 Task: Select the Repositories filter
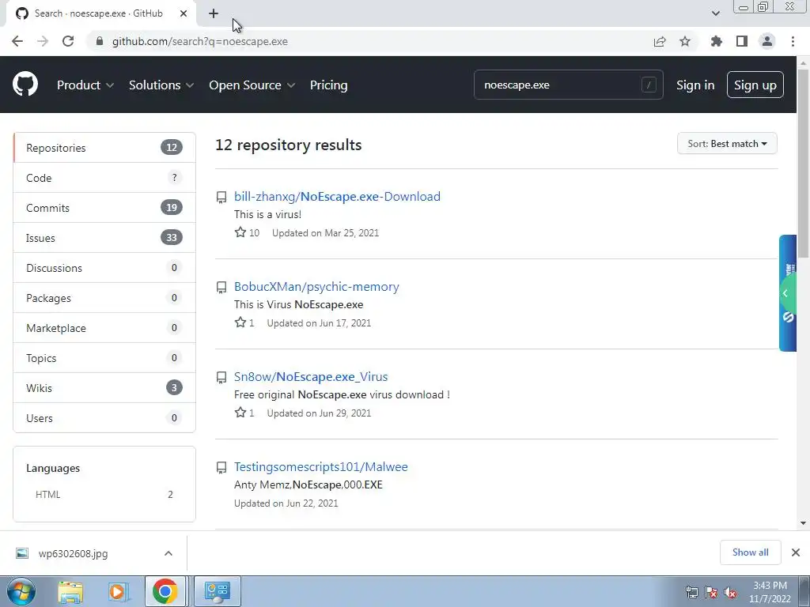click(x=104, y=148)
